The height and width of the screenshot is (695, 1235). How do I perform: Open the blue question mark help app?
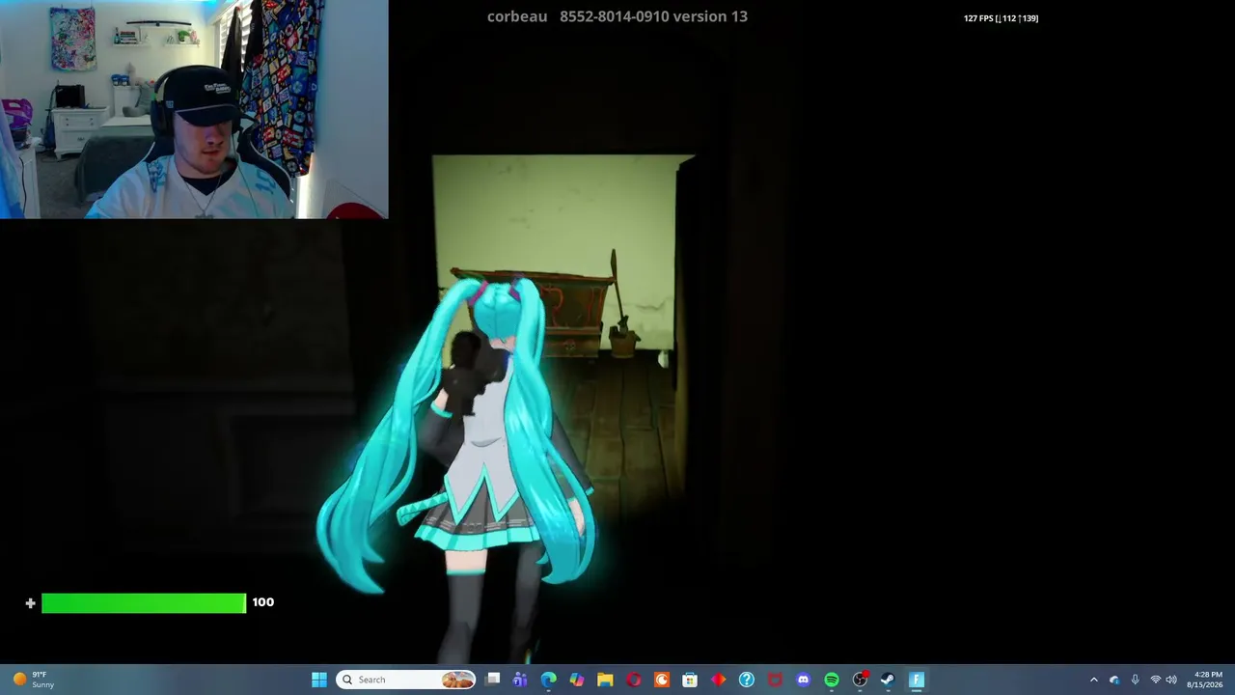coord(747,680)
